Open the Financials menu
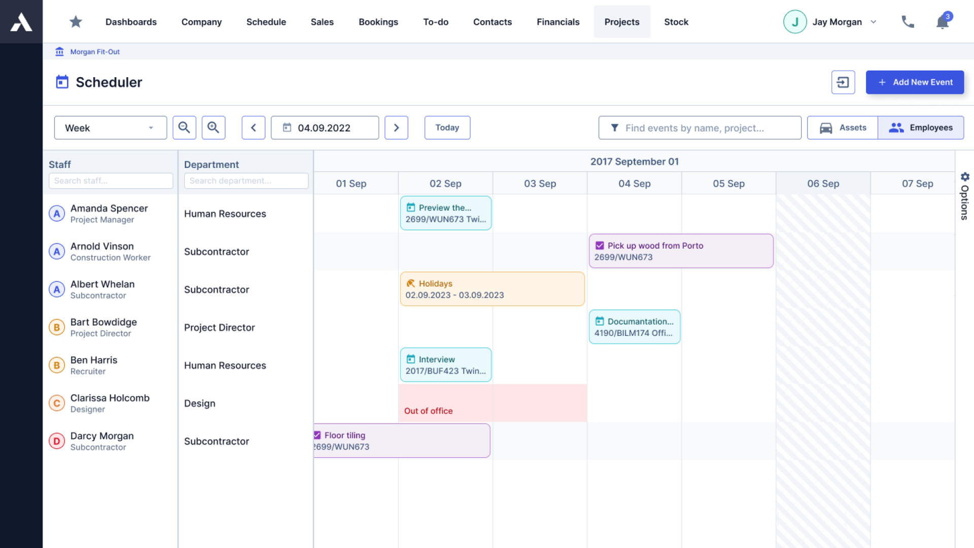This screenshot has width=974, height=548. (558, 22)
